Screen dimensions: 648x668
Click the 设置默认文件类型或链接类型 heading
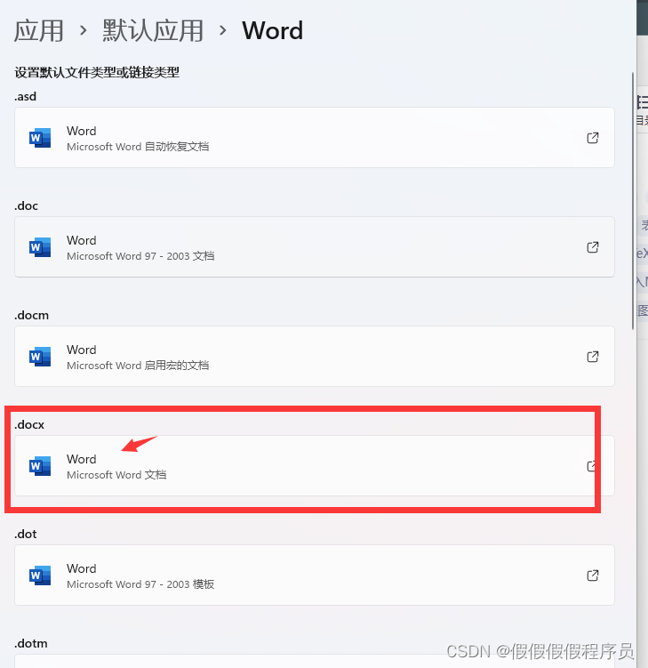tap(97, 72)
